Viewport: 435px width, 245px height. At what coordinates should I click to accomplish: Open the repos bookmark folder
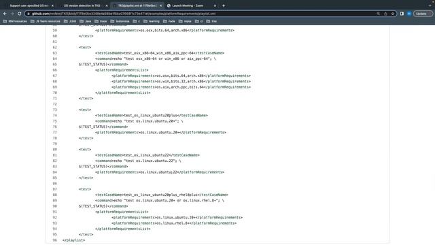coord(185,21)
